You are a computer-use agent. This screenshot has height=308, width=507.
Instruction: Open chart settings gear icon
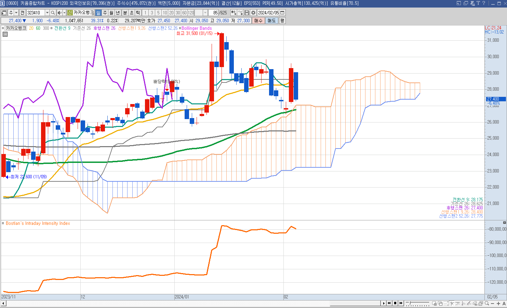tap(253, 13)
